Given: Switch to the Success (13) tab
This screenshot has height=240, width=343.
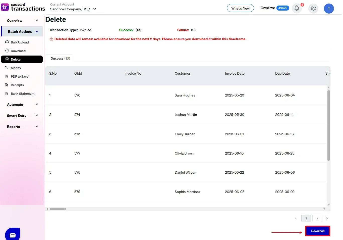Looking at the screenshot, I should 60,58.
